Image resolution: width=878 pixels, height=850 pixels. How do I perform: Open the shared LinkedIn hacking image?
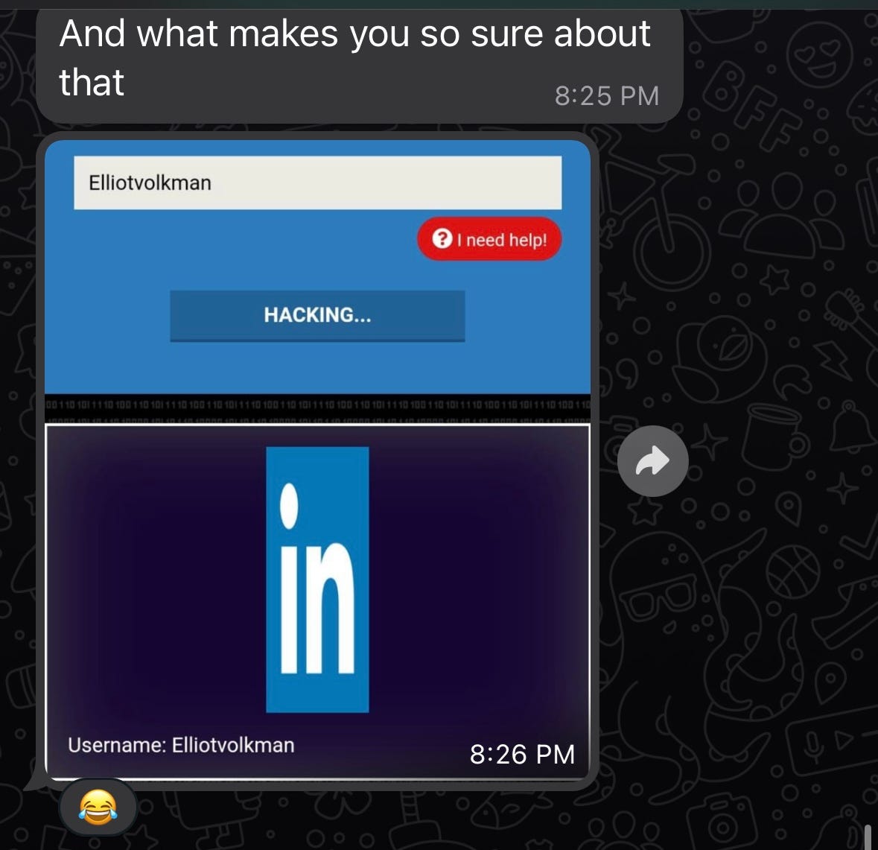click(x=317, y=460)
